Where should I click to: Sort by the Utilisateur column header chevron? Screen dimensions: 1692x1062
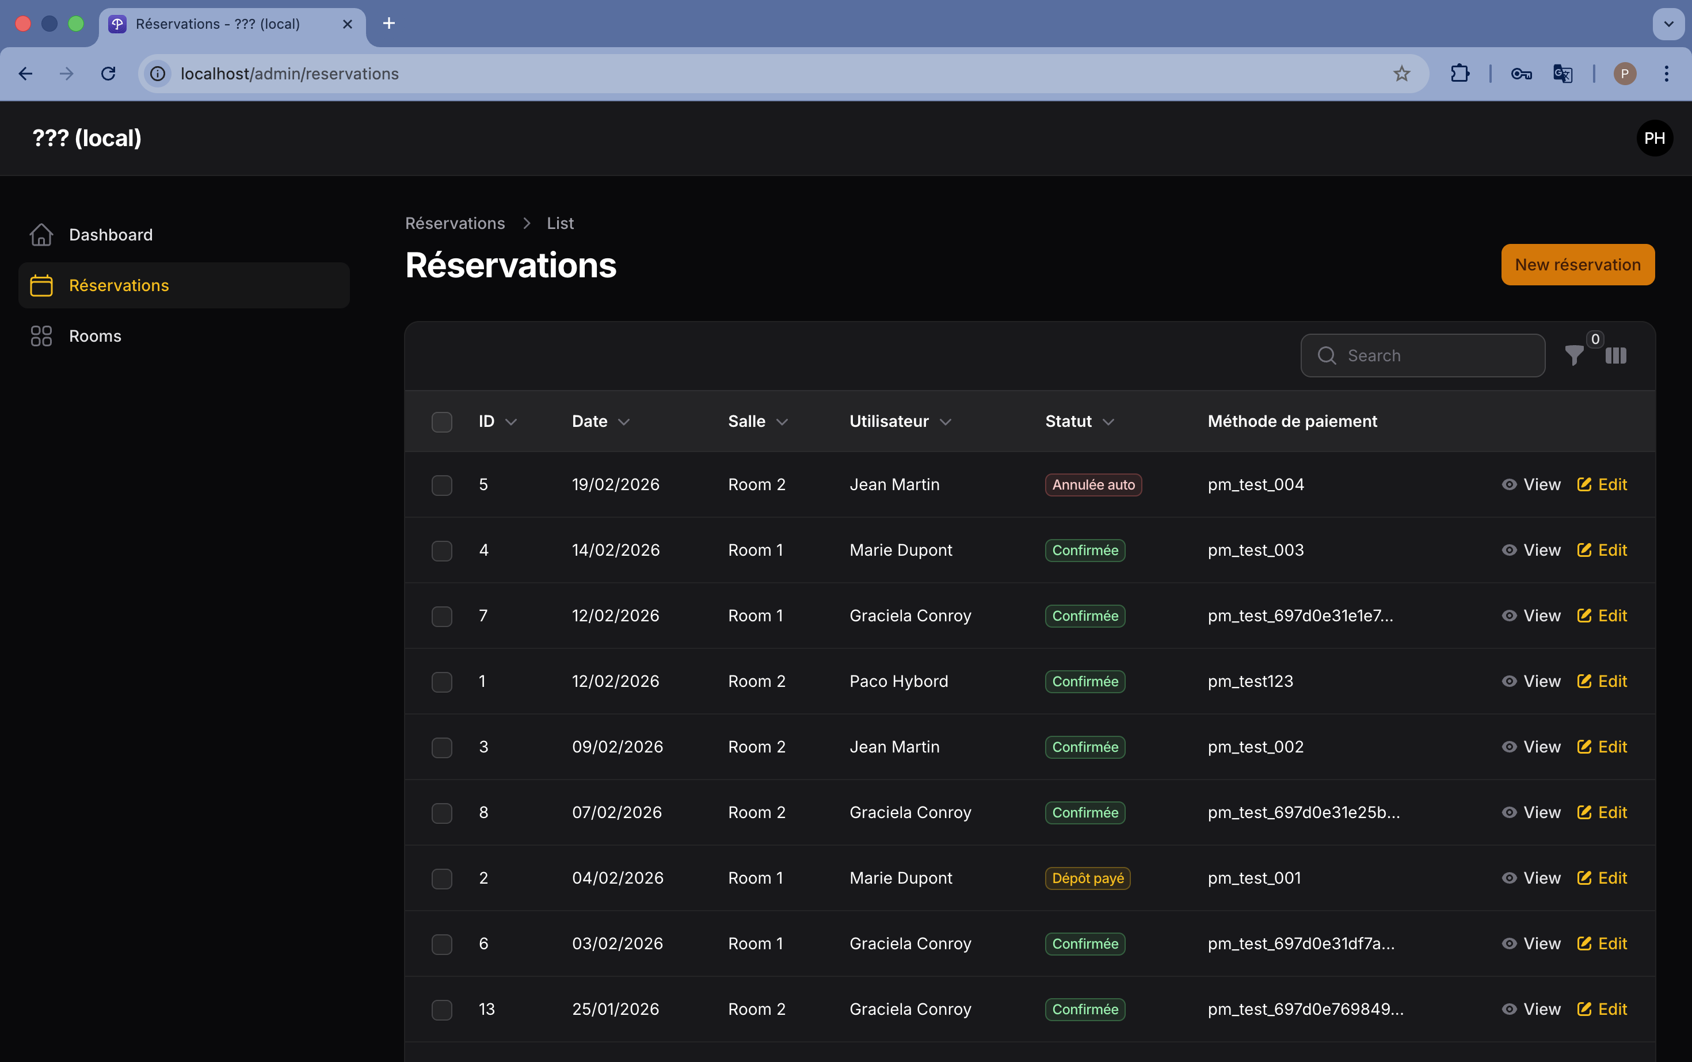point(945,422)
